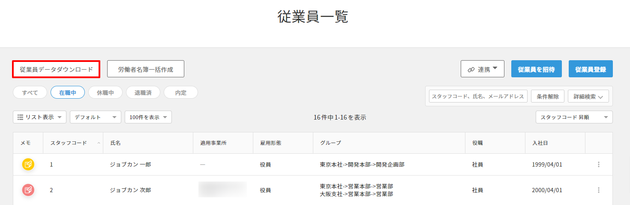Open the red memo icon for ジョブカン 次郎
This screenshot has width=630, height=205.
[28, 190]
